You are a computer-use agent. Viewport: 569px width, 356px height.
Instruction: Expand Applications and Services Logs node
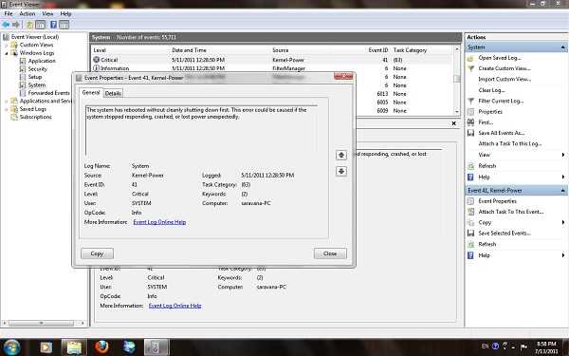point(7,101)
